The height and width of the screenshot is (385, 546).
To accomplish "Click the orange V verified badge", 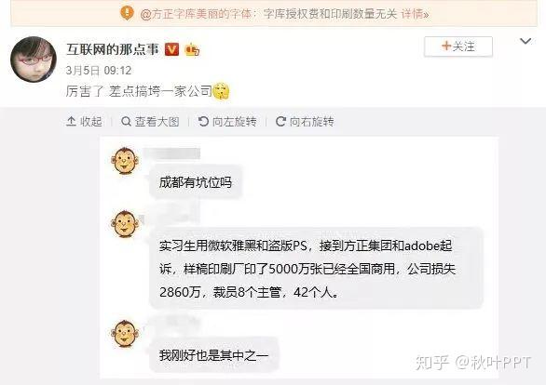I will coord(171,49).
